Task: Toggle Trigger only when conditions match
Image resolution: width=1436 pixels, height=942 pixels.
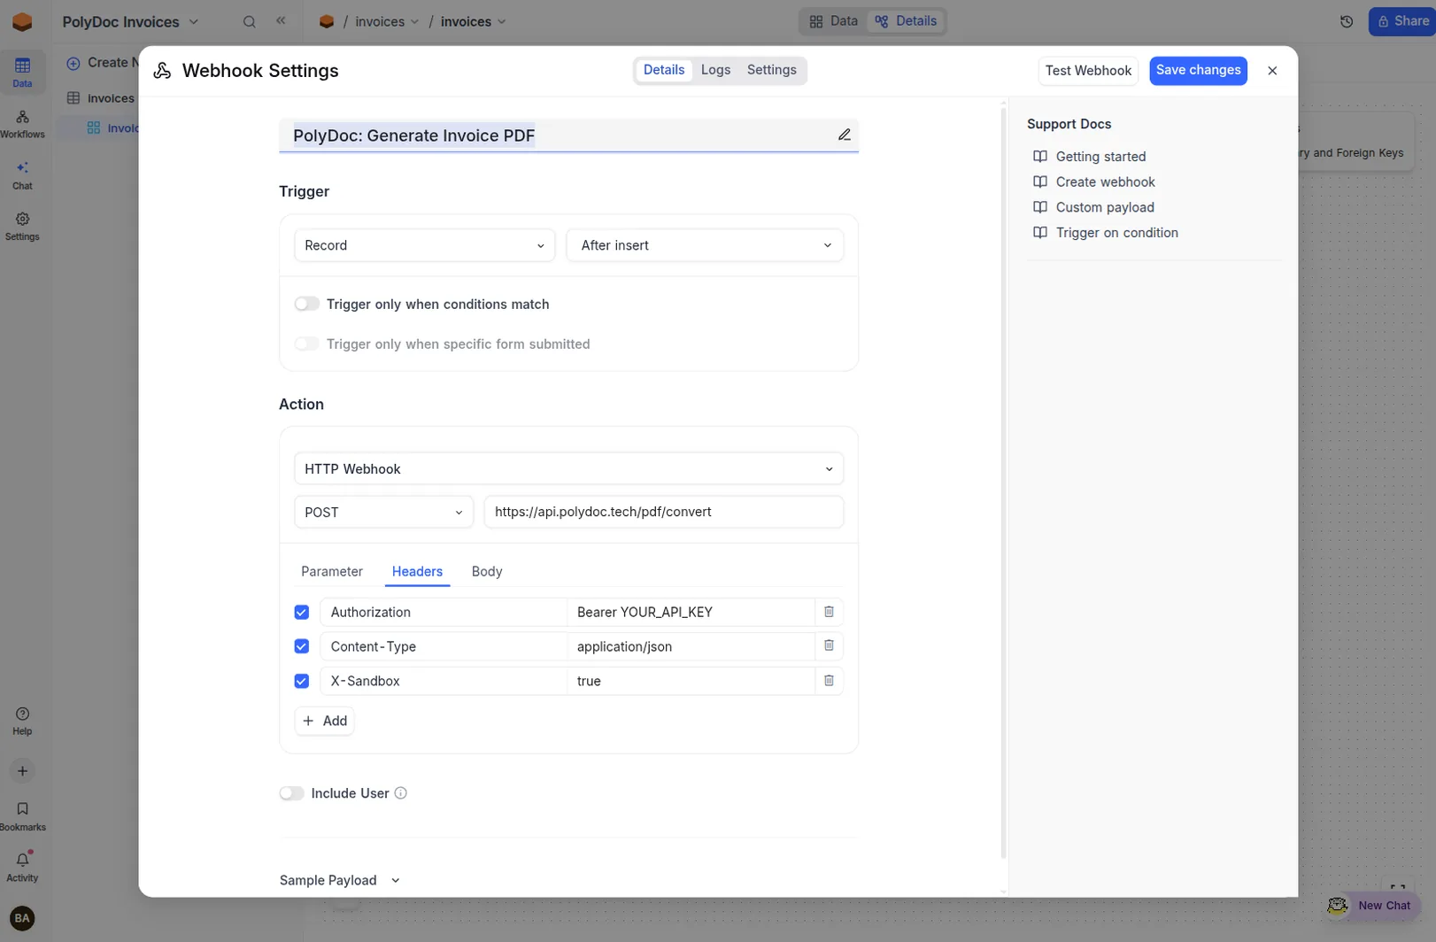Action: point(306,304)
